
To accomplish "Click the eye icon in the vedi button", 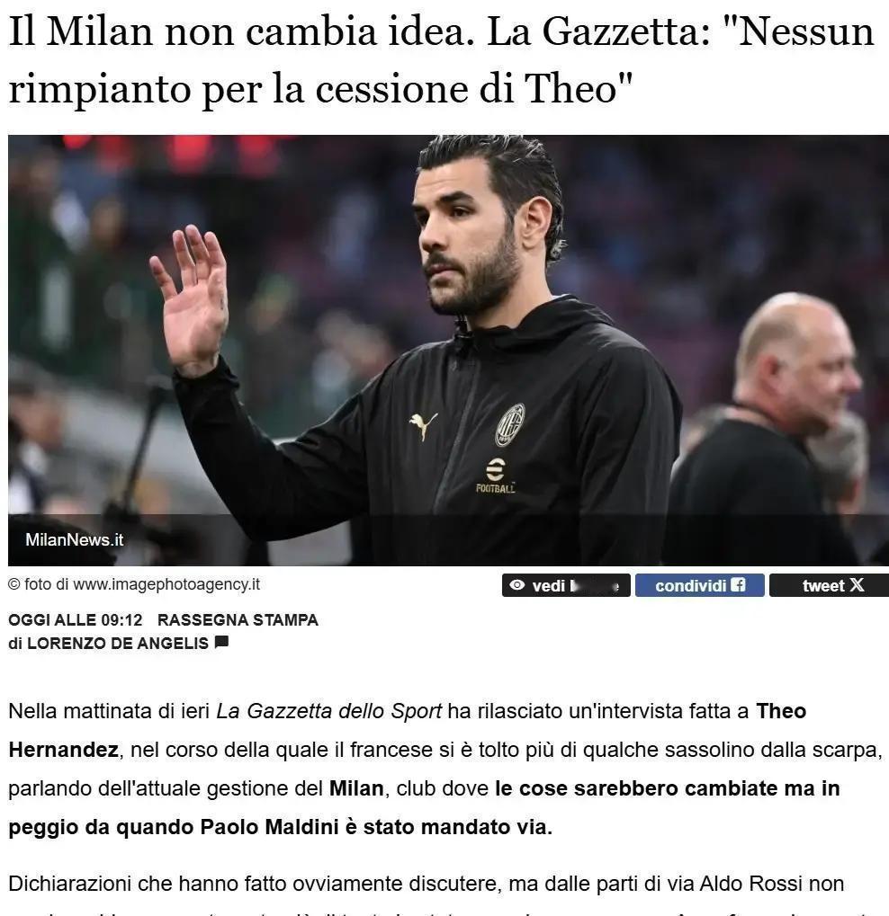I will (x=517, y=585).
